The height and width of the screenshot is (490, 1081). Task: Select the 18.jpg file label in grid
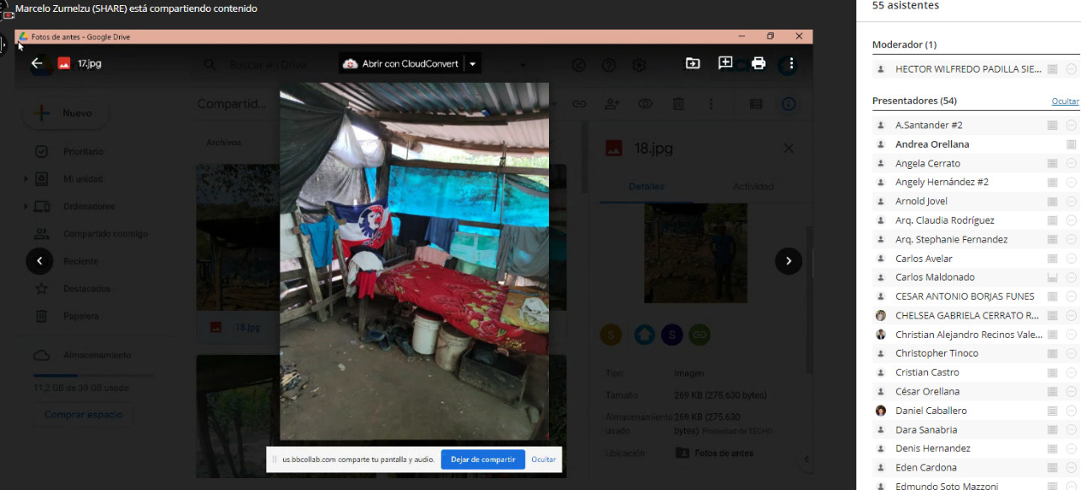(247, 327)
